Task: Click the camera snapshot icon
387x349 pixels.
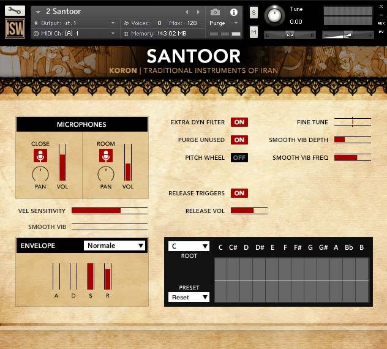Action: point(215,12)
